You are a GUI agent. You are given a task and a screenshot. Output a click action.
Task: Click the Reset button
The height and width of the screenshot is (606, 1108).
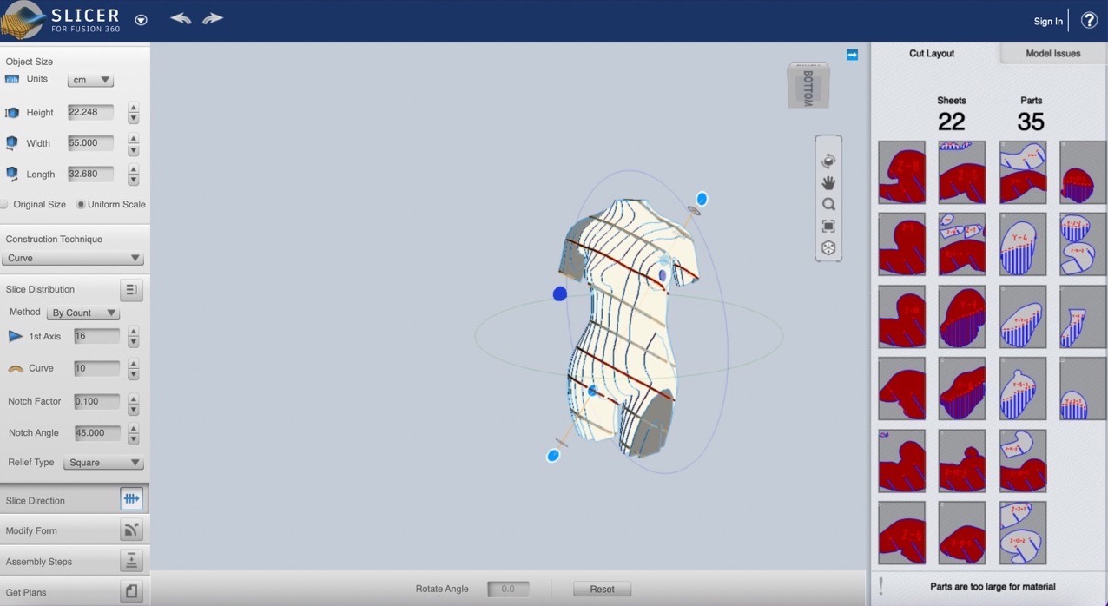[602, 589]
